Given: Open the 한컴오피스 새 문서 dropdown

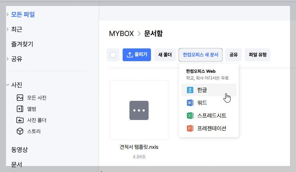Looking at the screenshot, I should 201,55.
